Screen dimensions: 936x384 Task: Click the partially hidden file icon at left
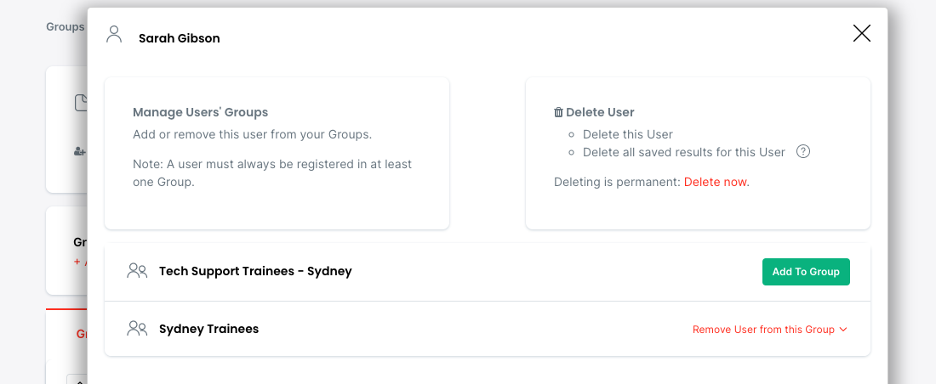[x=81, y=104]
